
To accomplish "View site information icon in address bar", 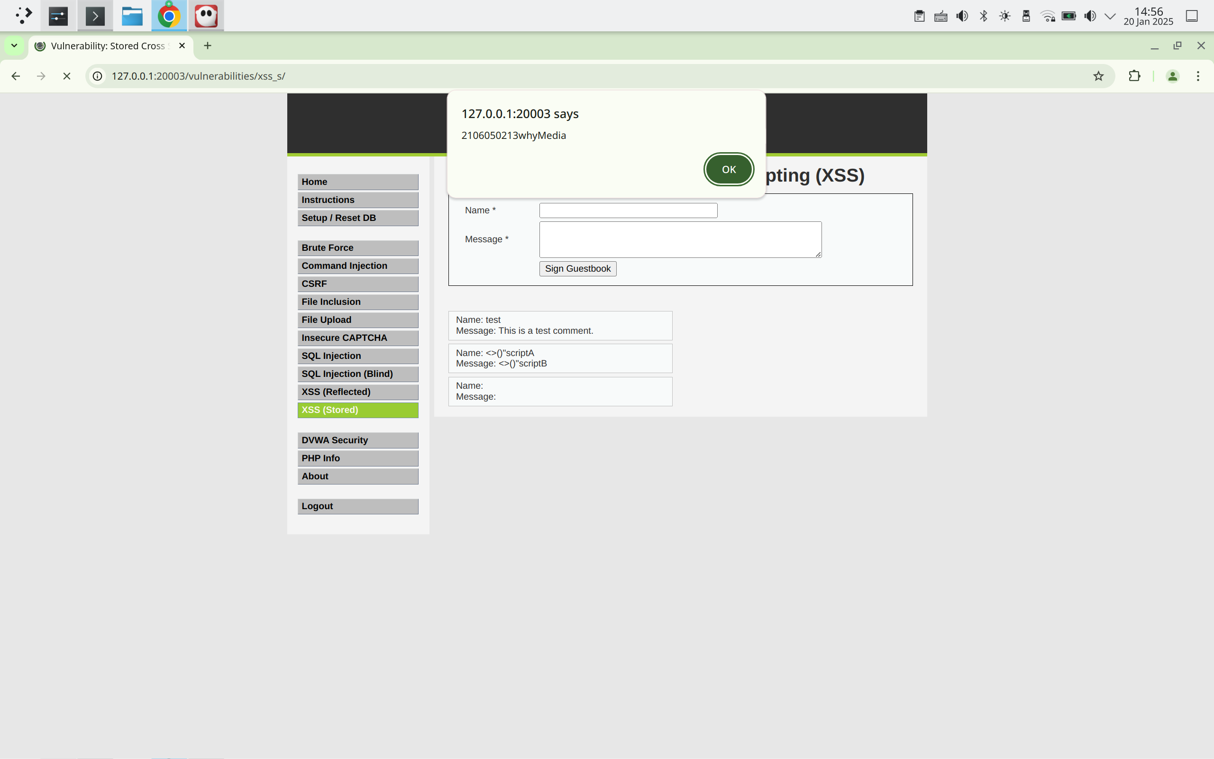I will click(98, 76).
